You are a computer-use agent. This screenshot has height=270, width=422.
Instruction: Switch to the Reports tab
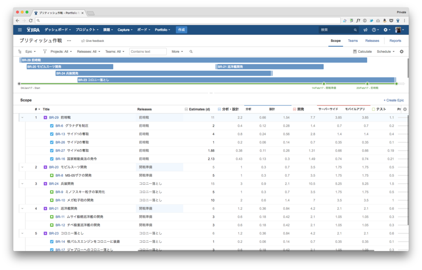click(395, 41)
